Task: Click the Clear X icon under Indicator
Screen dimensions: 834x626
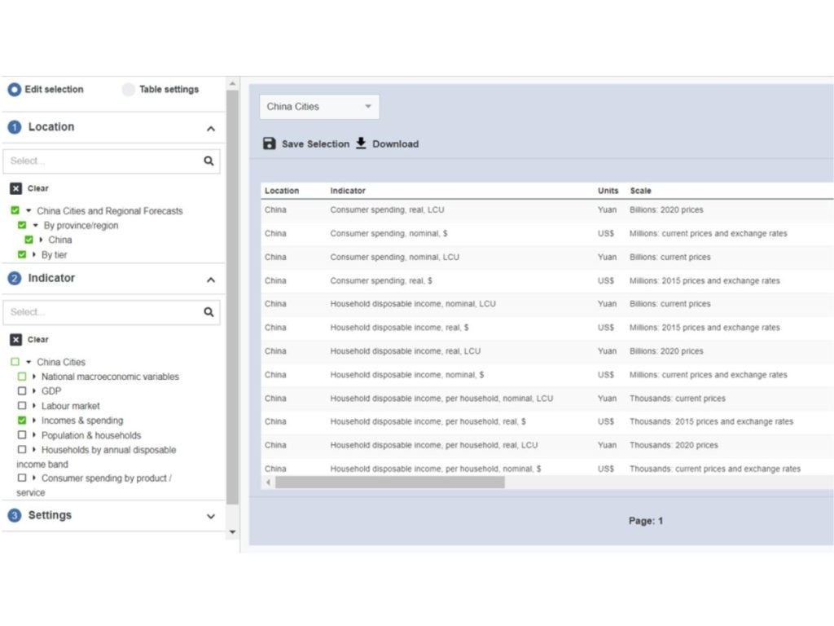Action: point(15,340)
